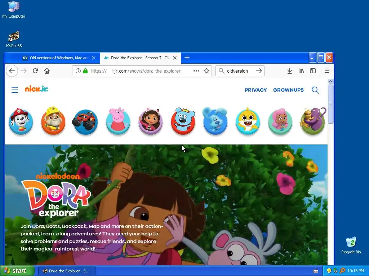Click the vertical scrollbar thumb
This screenshot has height=276, width=369.
tap(330, 104)
